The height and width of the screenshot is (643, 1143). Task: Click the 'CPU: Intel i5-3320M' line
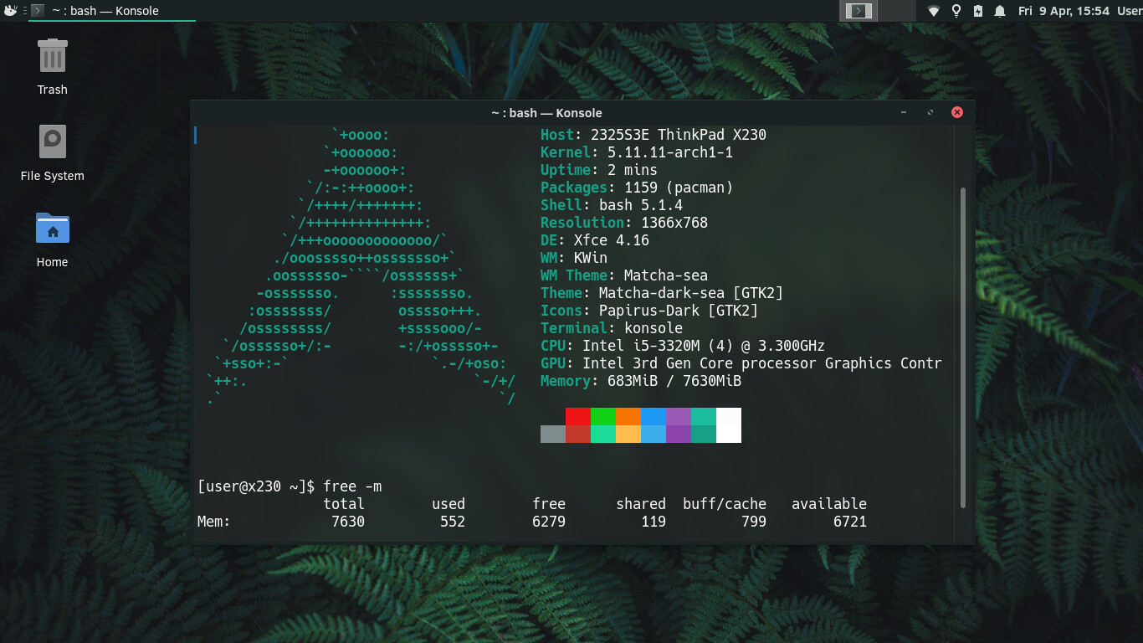(683, 346)
